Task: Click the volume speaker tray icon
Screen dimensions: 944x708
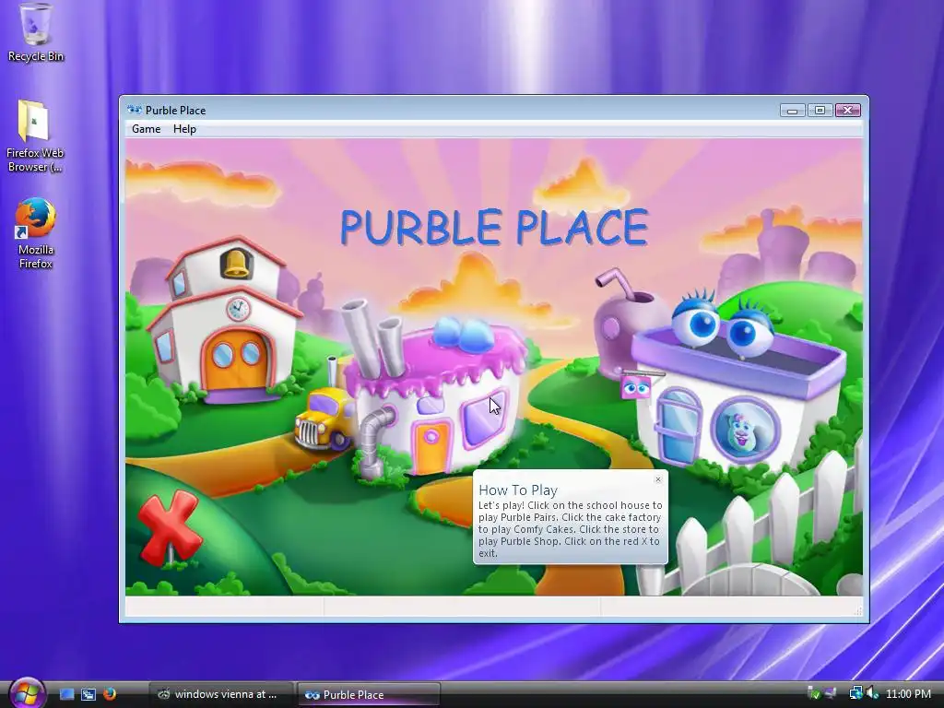Action: (872, 693)
